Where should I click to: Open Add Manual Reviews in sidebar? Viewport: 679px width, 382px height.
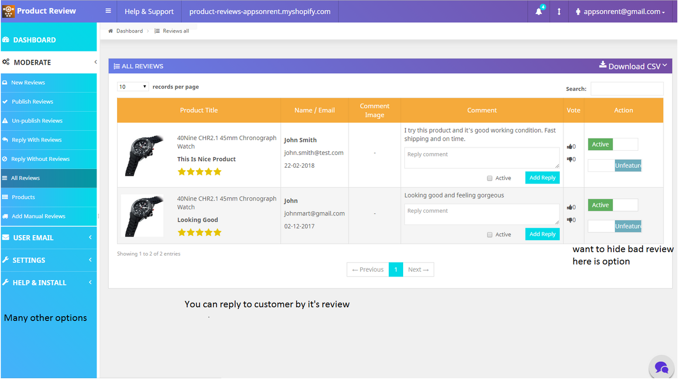49,216
